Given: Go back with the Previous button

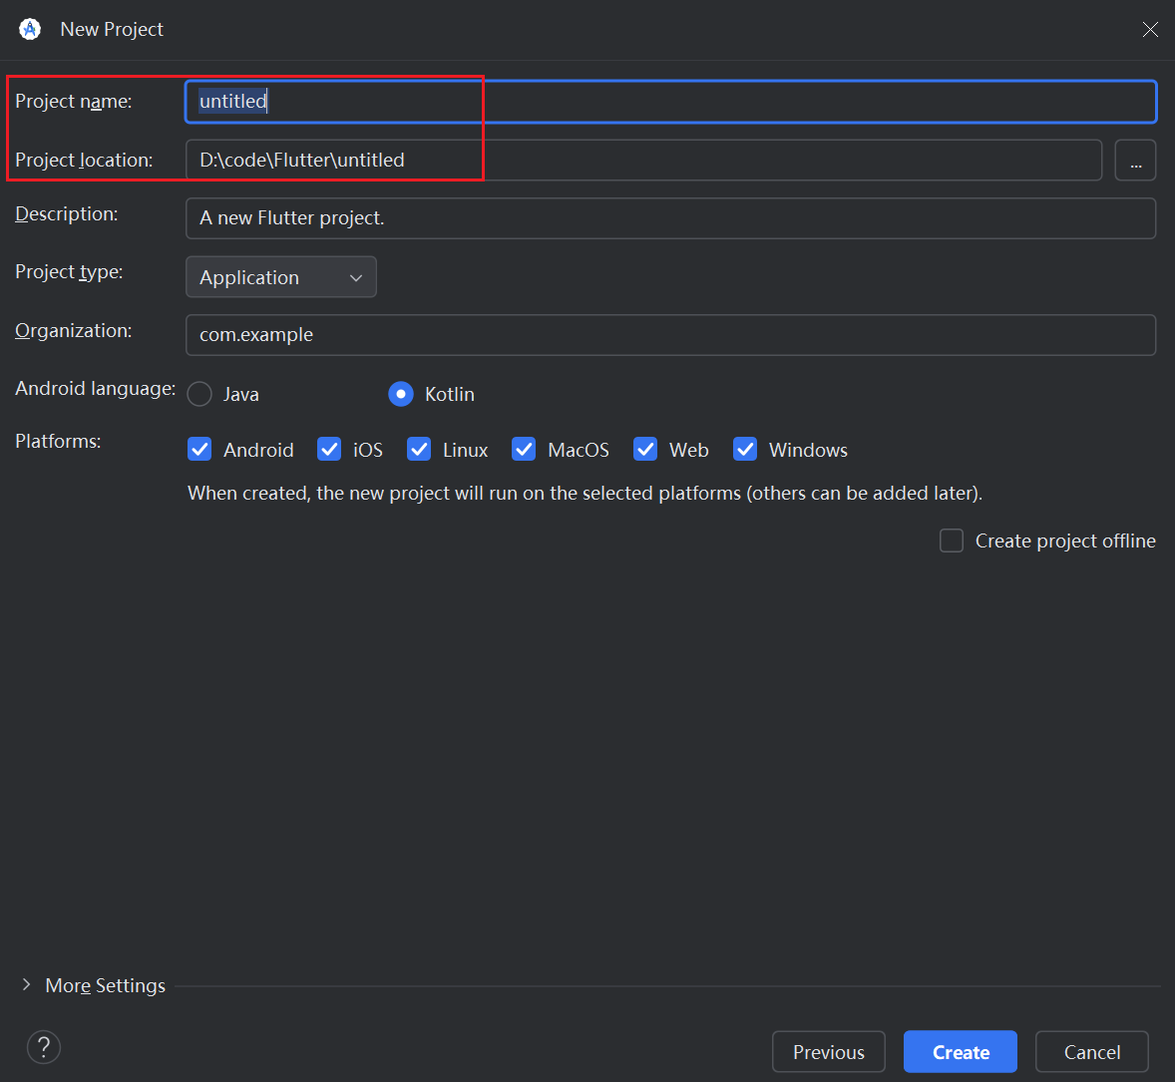Looking at the screenshot, I should coord(829,1052).
